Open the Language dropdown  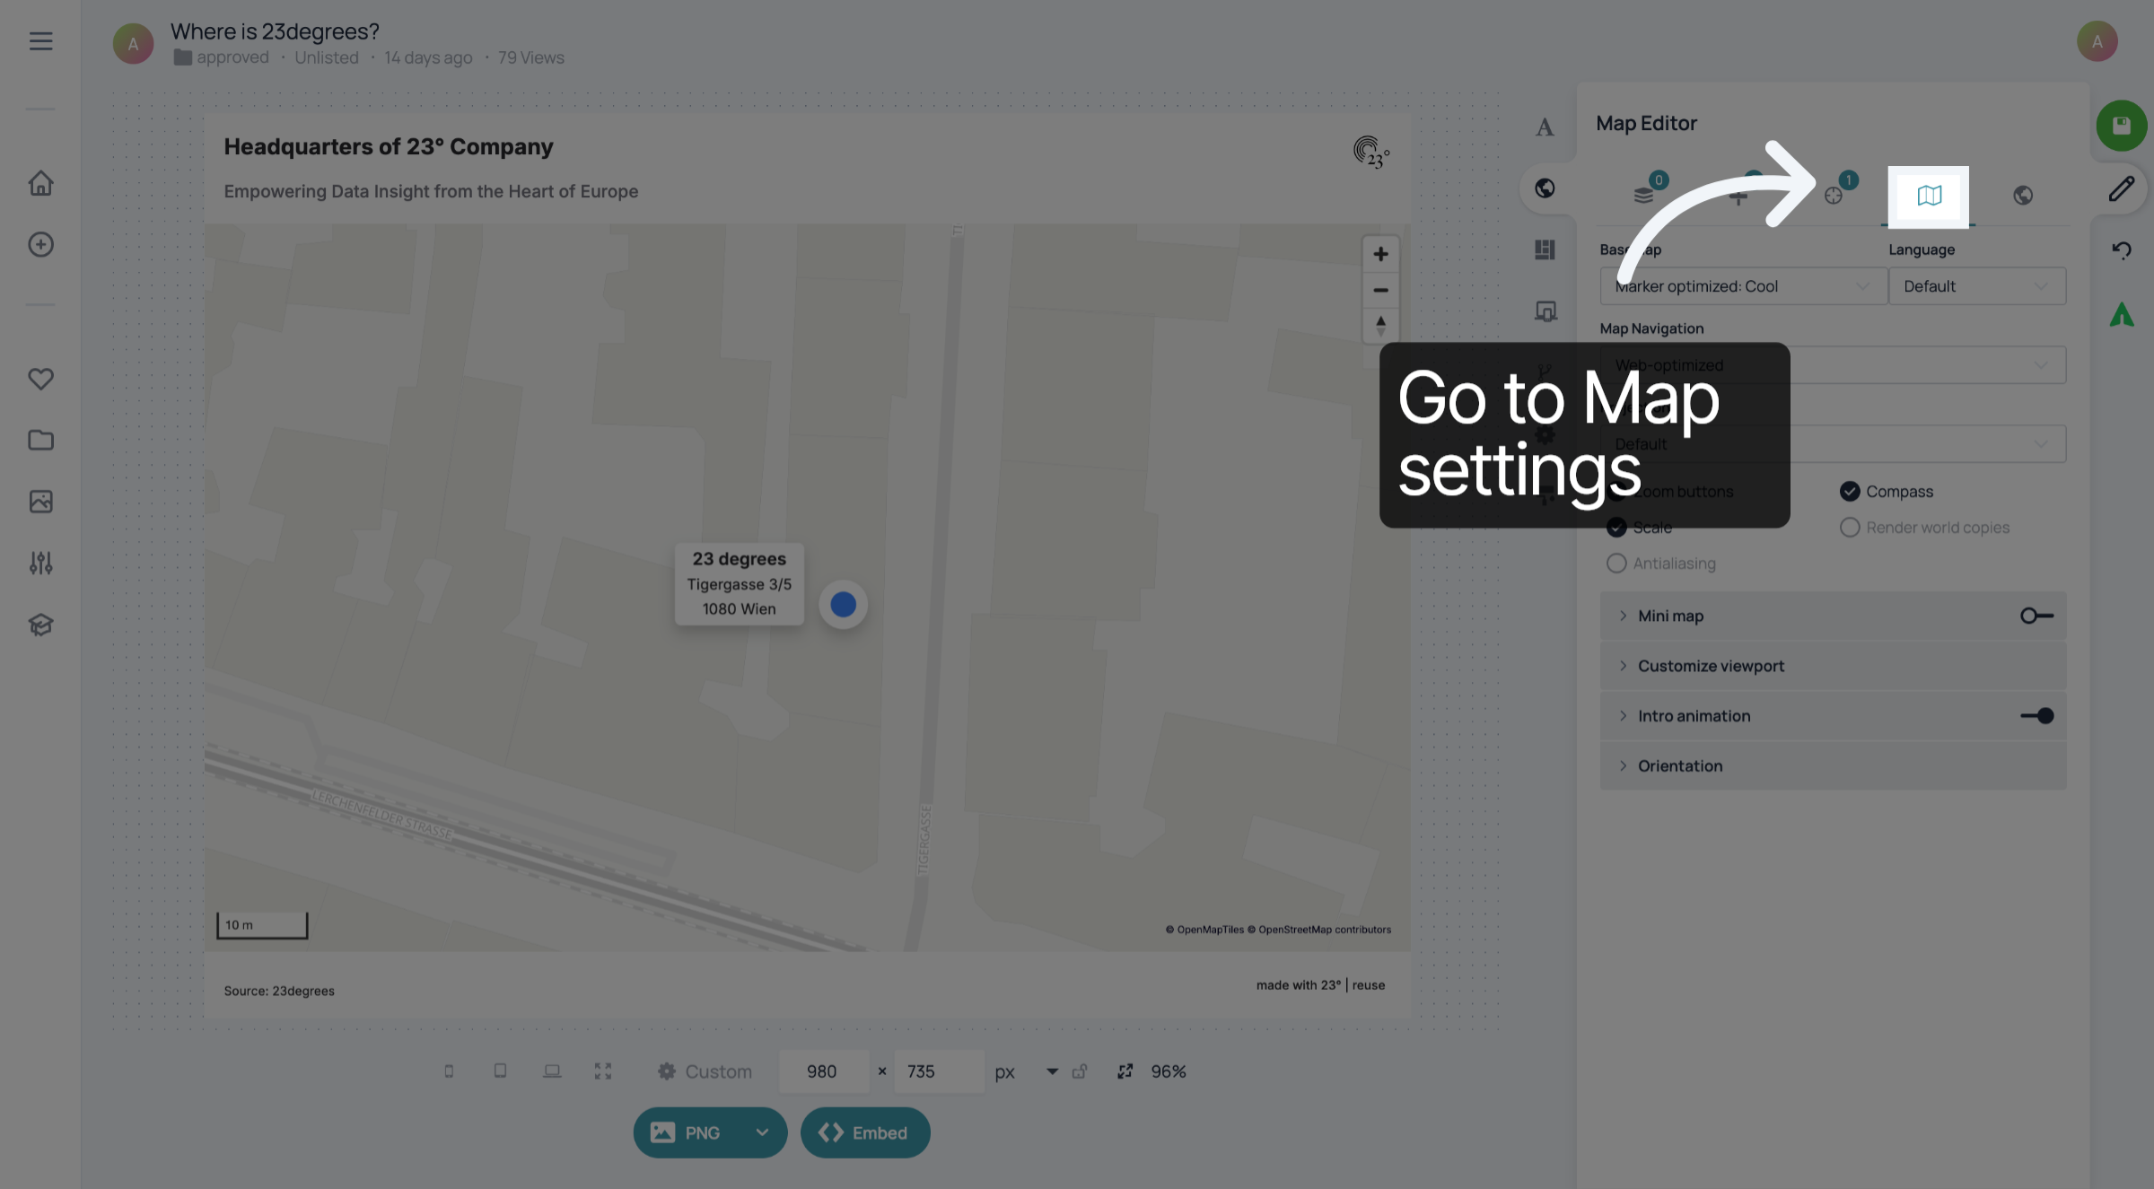coord(1977,286)
